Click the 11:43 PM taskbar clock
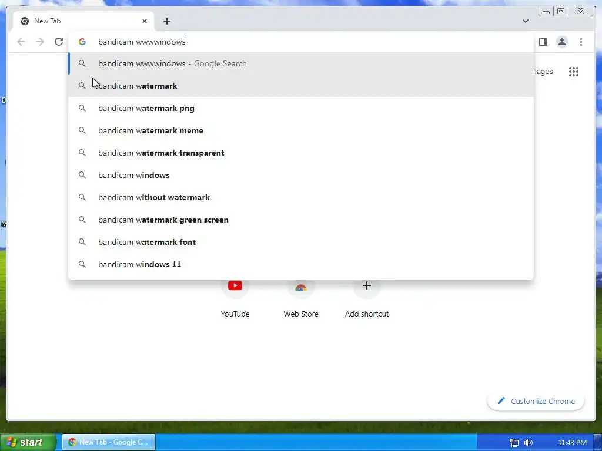 click(x=572, y=443)
